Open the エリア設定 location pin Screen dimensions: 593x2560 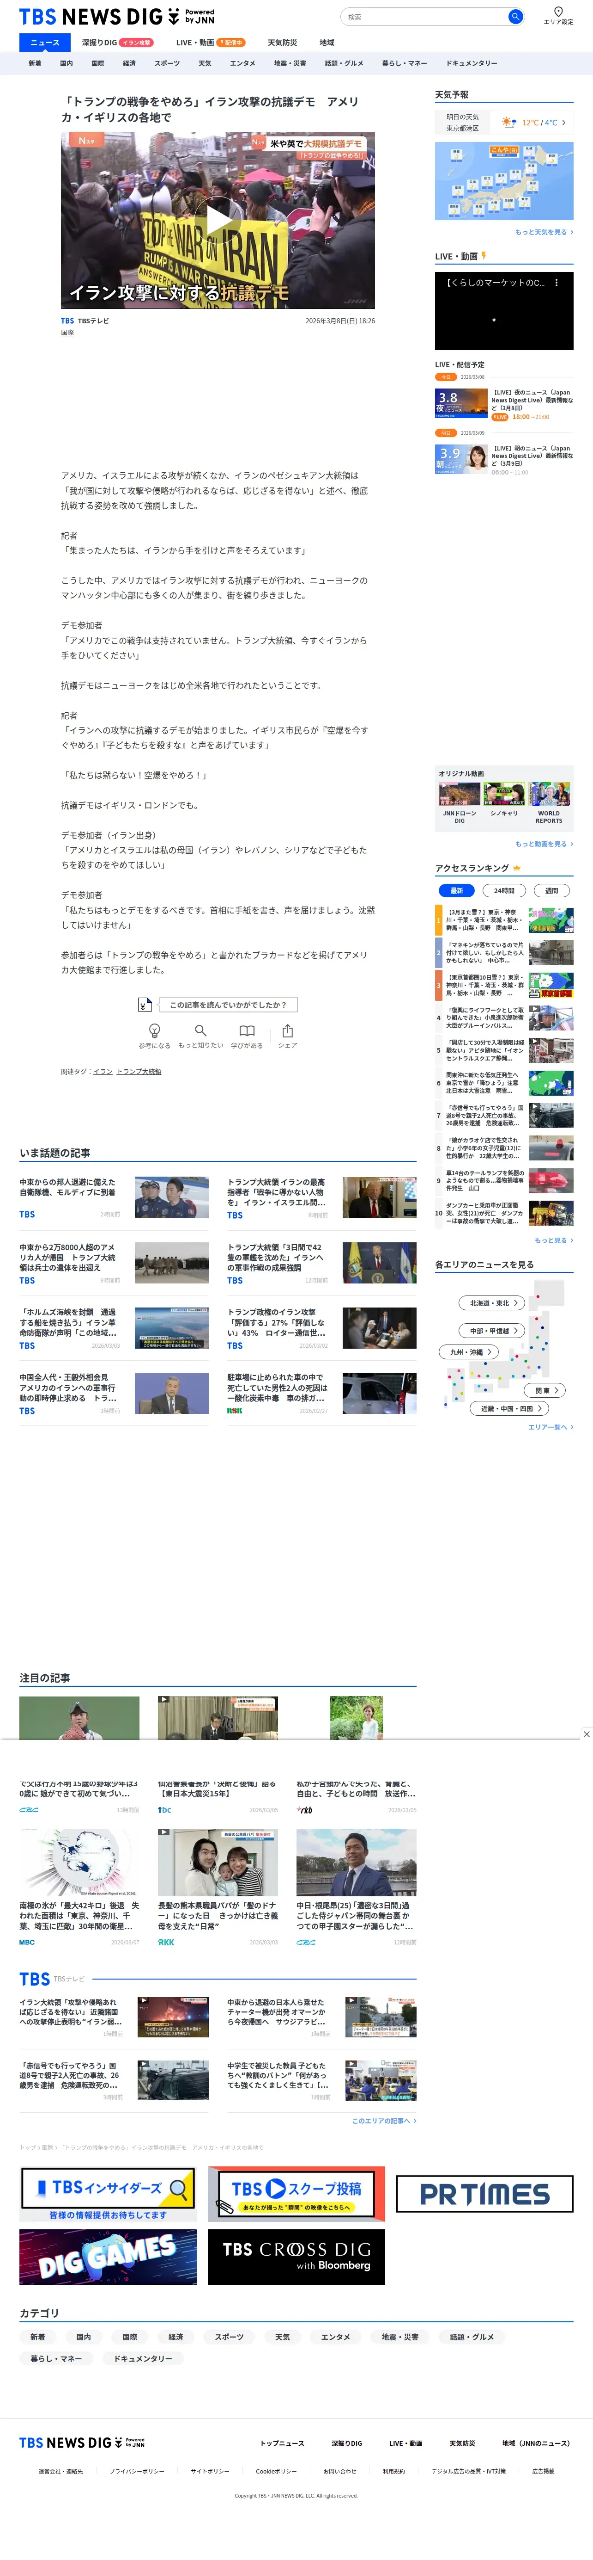[558, 16]
